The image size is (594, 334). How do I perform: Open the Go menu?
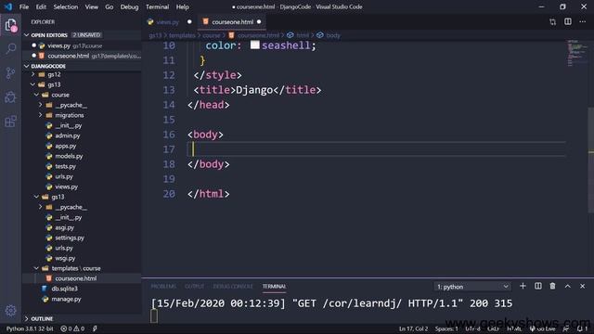pos(110,6)
